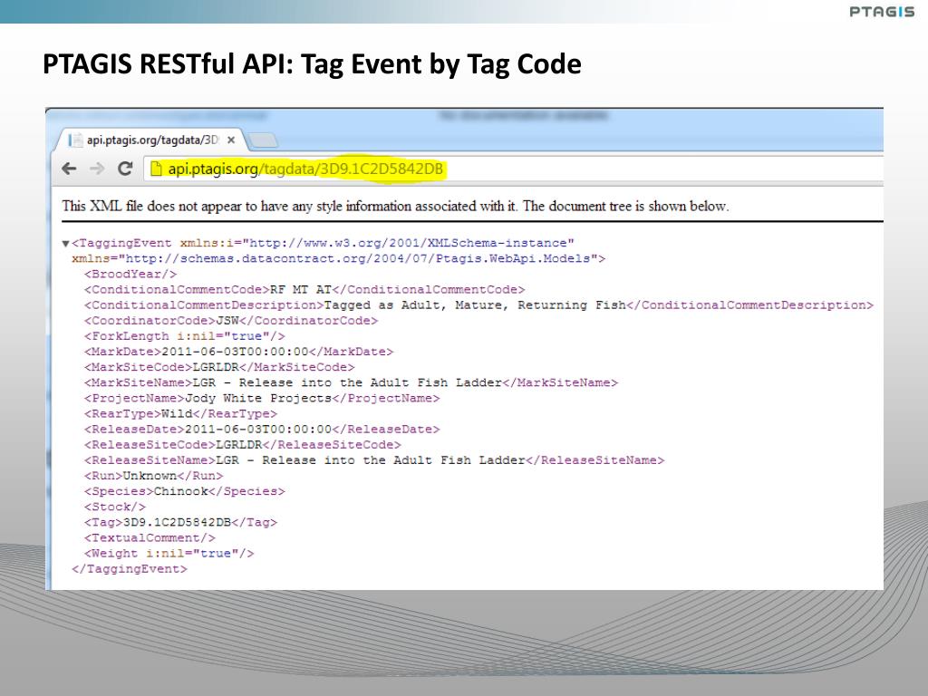This screenshot has height=696, width=928.
Task: Click the document icon on the browser tab
Action: coord(75,140)
